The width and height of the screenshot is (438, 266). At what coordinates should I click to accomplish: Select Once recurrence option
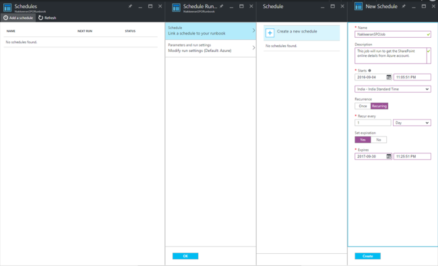pos(363,106)
